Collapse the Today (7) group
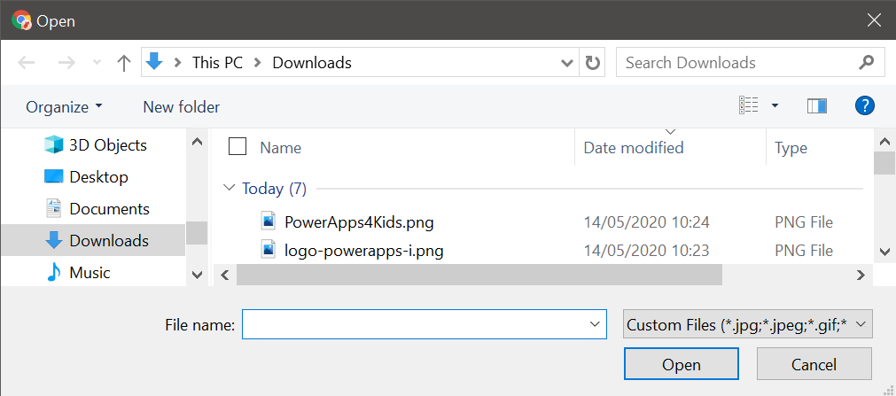This screenshot has height=396, width=896. [x=230, y=188]
